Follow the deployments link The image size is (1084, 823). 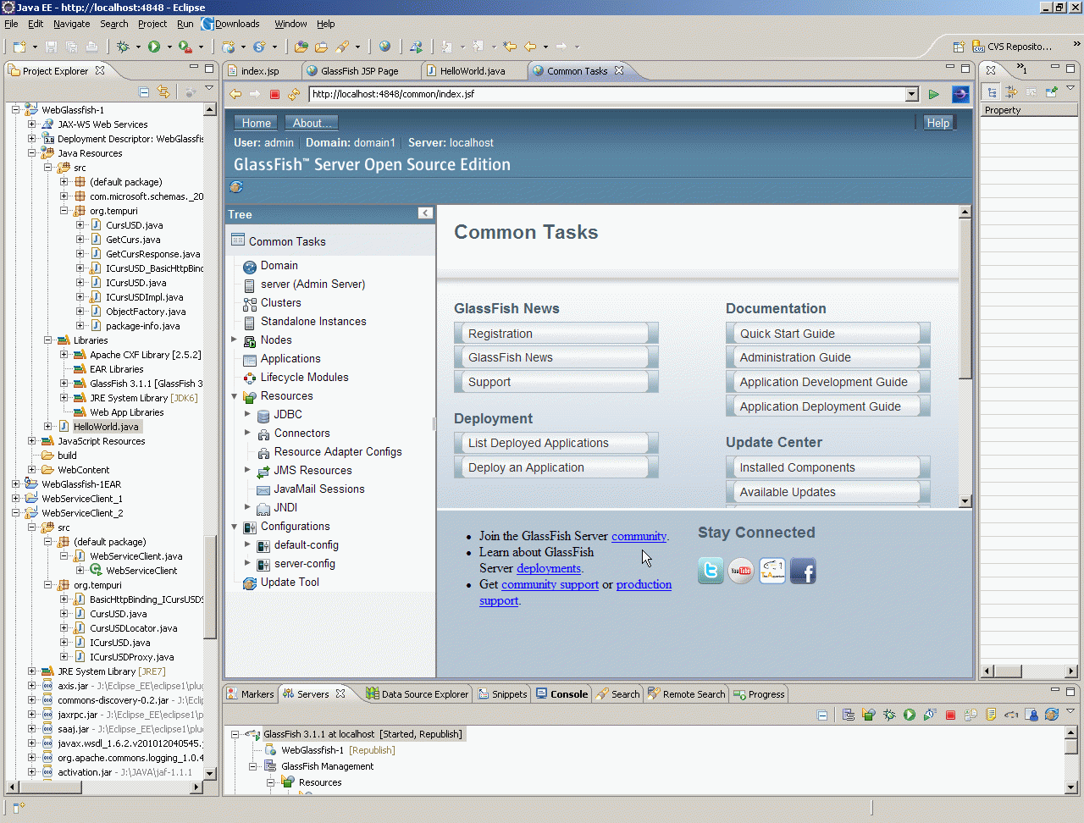(549, 568)
